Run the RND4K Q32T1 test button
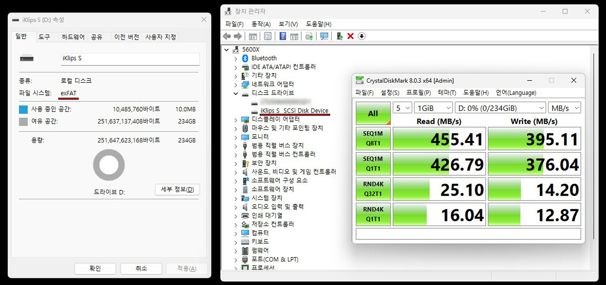This screenshot has height=285, width=606. (x=373, y=189)
